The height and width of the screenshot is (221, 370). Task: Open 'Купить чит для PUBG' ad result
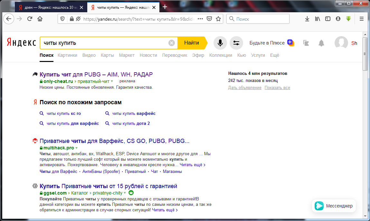coord(96,74)
